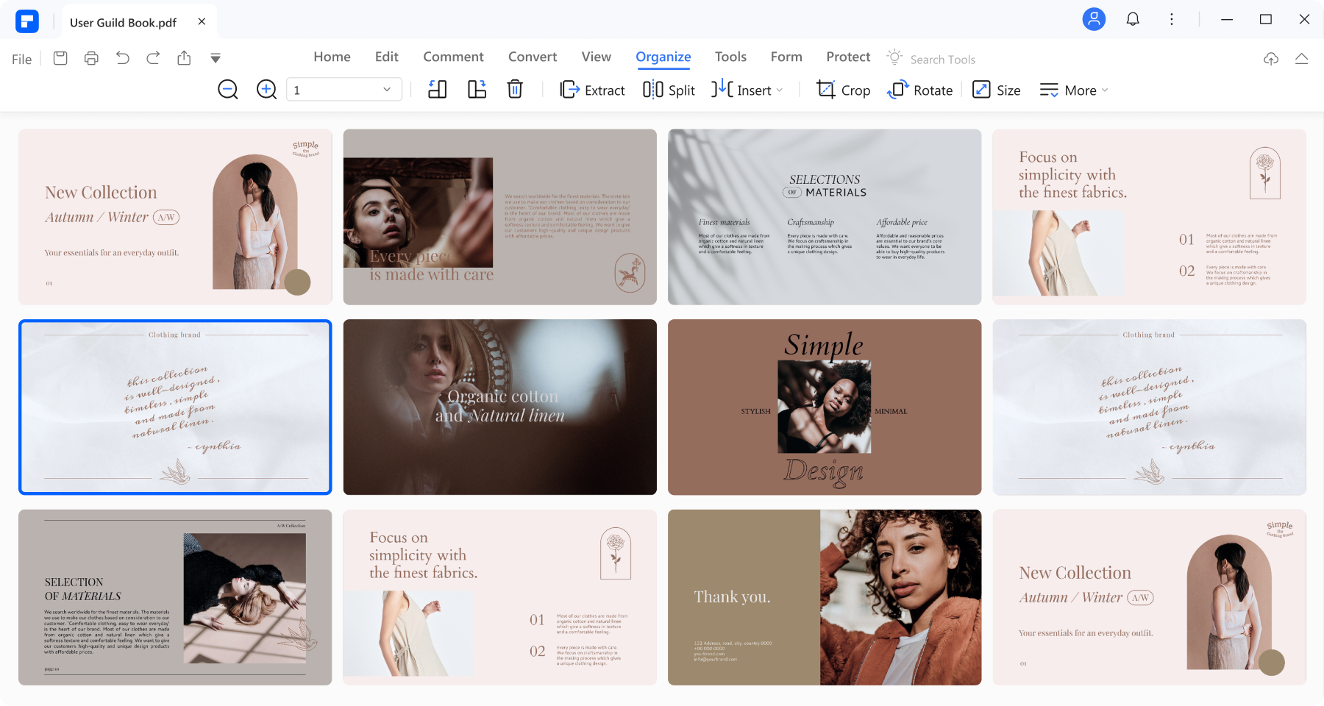1324x706 pixels.
Task: Delete selected page with trash icon
Action: coord(515,90)
